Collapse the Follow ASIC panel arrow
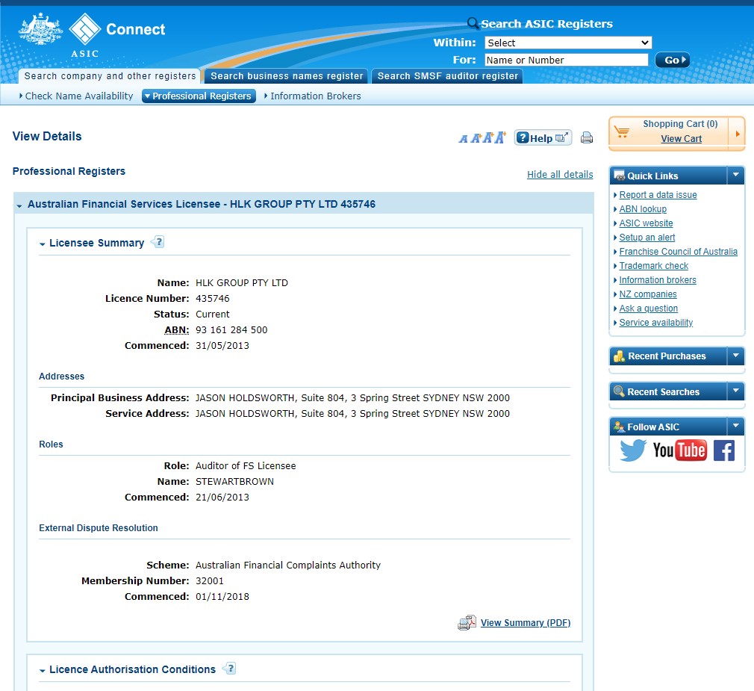Image resolution: width=754 pixels, height=691 pixels. point(736,426)
